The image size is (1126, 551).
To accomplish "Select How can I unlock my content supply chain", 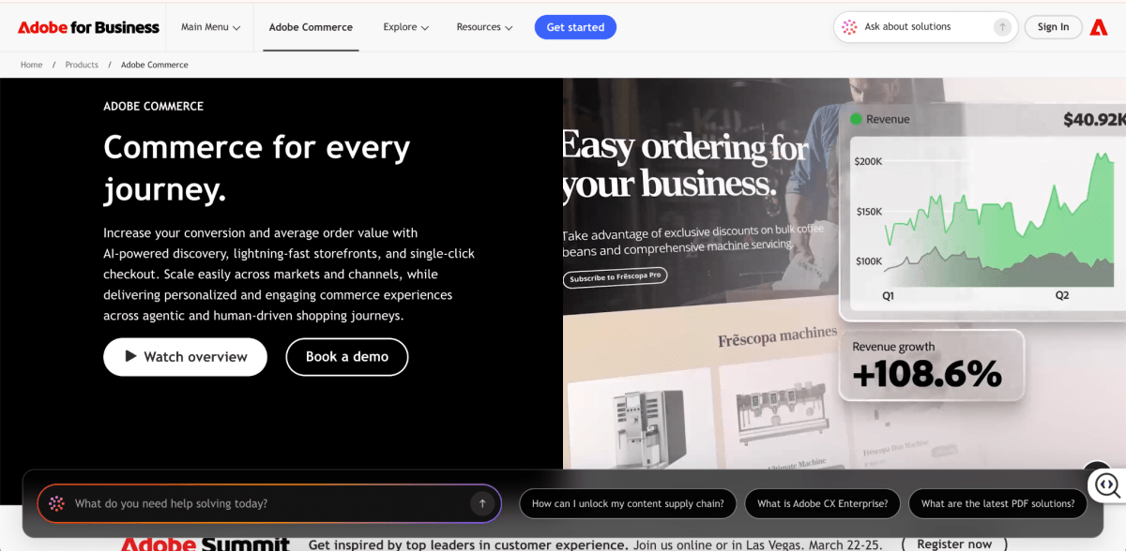I will [628, 503].
